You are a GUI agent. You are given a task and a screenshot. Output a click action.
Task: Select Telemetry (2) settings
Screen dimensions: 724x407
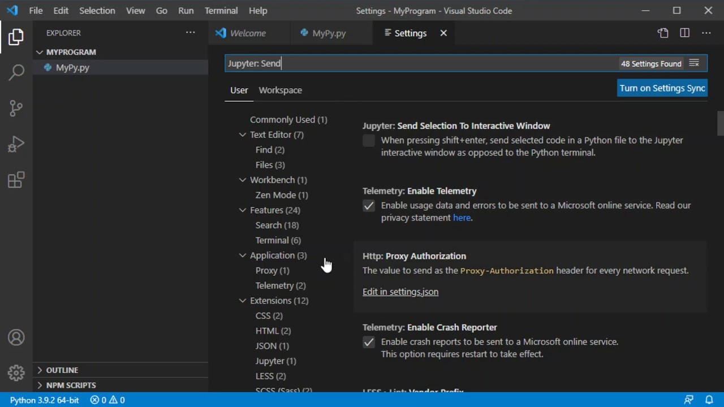pyautogui.click(x=280, y=285)
